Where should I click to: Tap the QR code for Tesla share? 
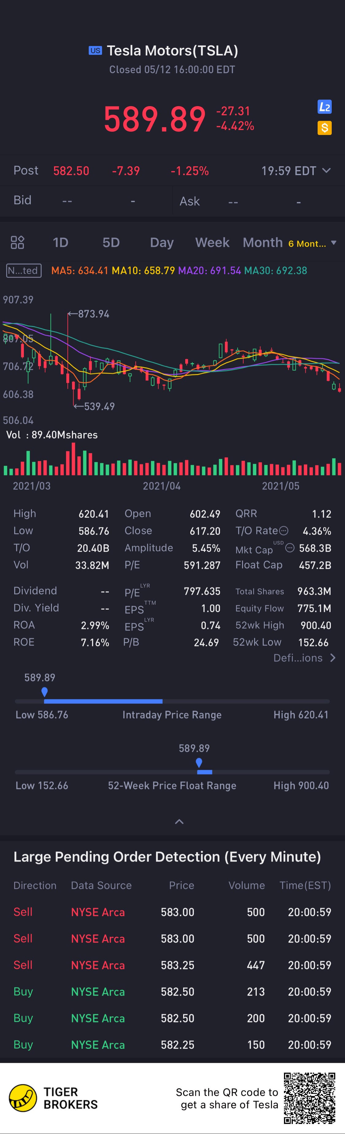(x=309, y=1098)
